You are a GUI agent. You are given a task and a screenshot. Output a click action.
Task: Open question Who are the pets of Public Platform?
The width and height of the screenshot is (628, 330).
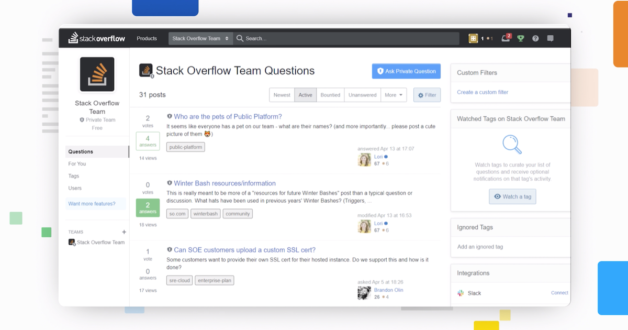[228, 117]
